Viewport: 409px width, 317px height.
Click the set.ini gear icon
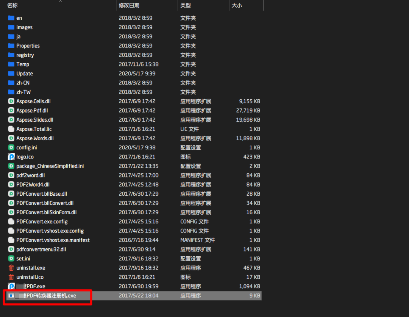11,259
